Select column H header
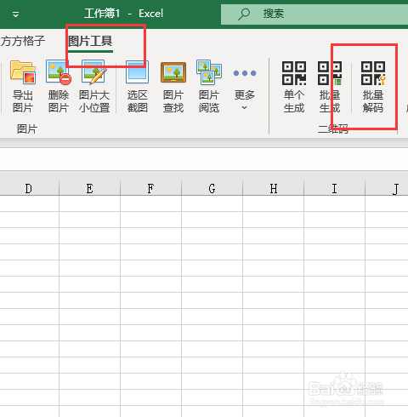The height and width of the screenshot is (417, 408). pyautogui.click(x=274, y=187)
